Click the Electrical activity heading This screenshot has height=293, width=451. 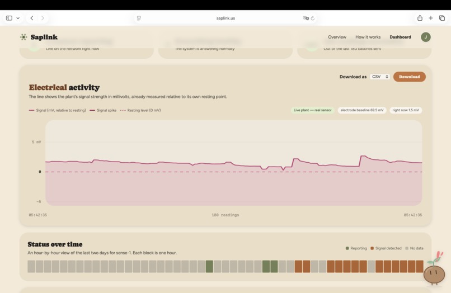point(64,87)
